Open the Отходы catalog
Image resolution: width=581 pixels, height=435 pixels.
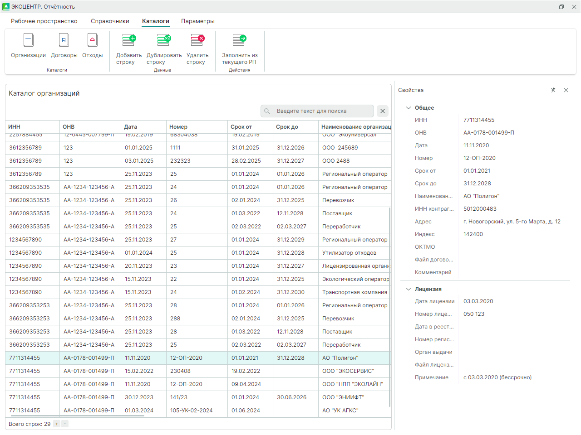[x=92, y=45]
